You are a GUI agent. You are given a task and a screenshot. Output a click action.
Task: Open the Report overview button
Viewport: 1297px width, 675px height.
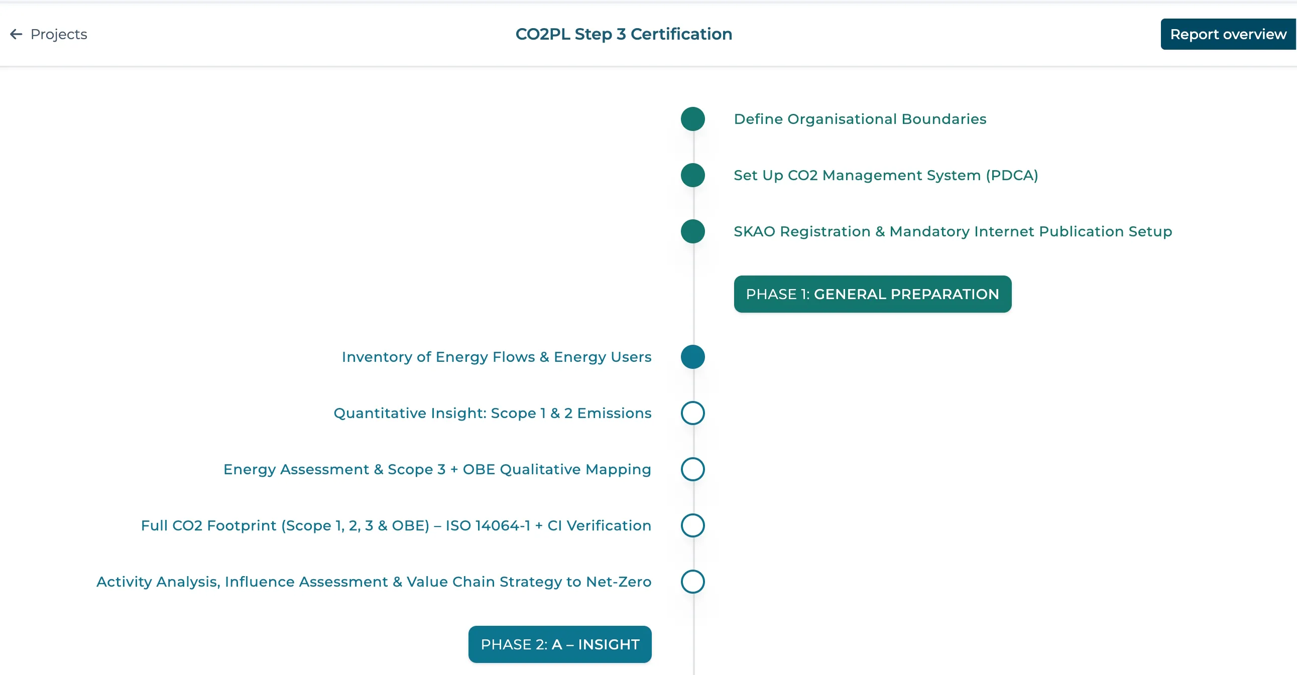click(1228, 34)
